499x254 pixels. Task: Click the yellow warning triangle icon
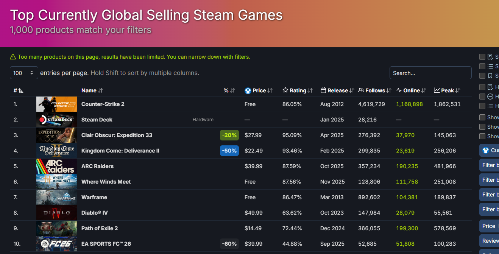(13, 57)
